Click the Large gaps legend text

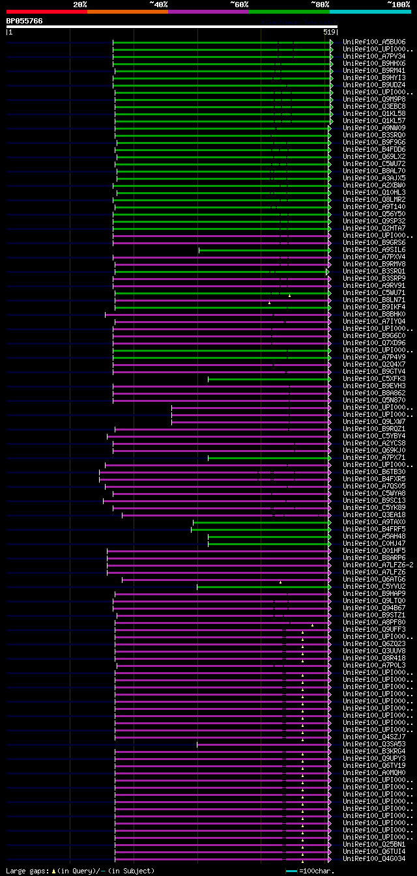80,870
